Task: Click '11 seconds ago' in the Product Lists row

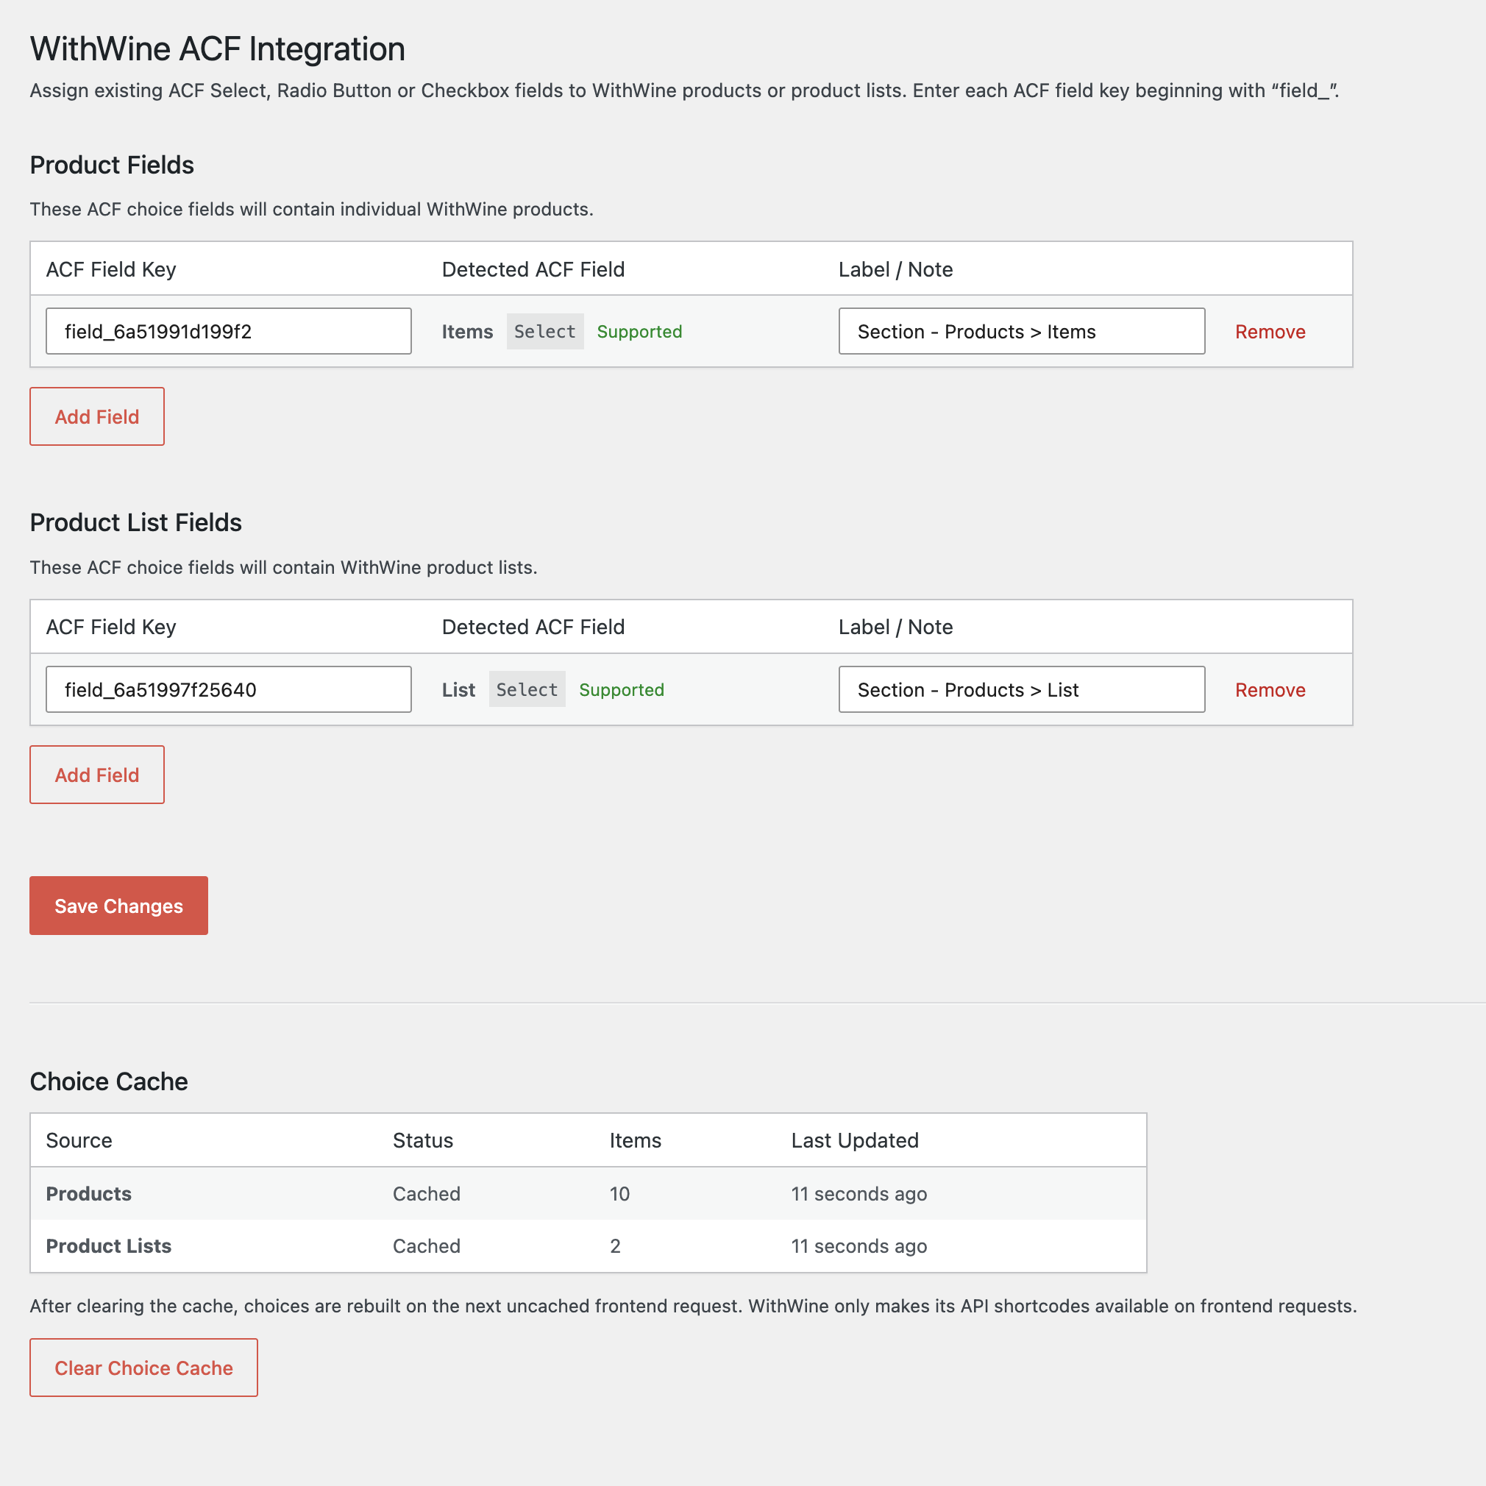Action: [859, 1246]
